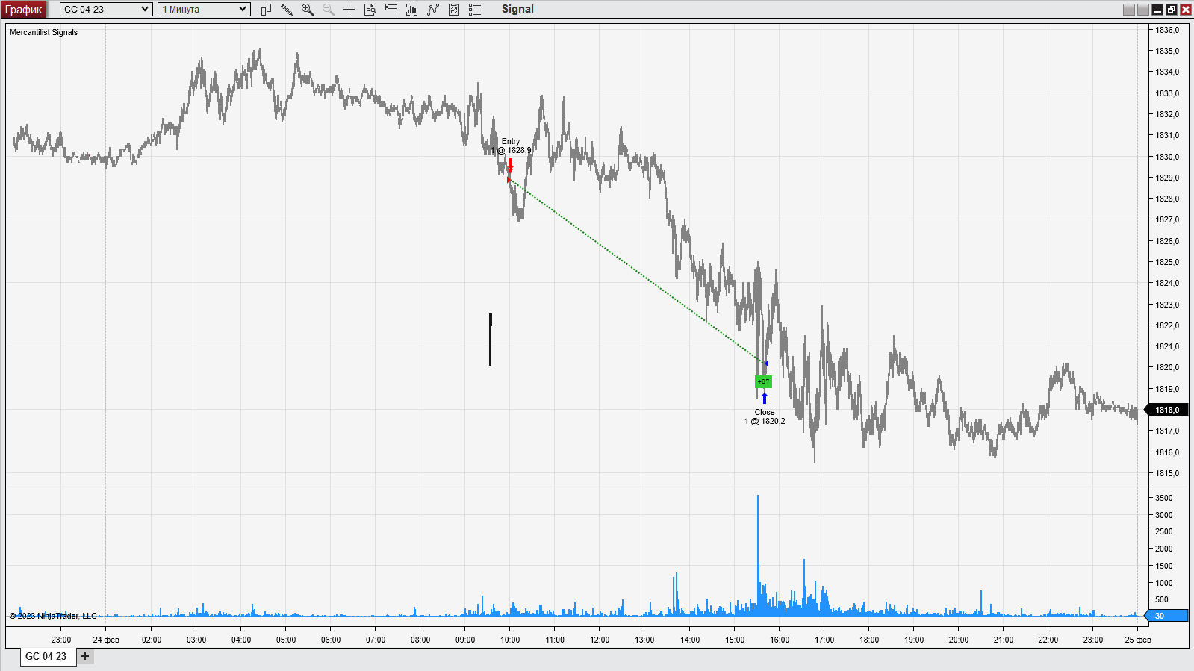Open the indicators icon
This screenshot has width=1194, height=671.
tap(433, 10)
